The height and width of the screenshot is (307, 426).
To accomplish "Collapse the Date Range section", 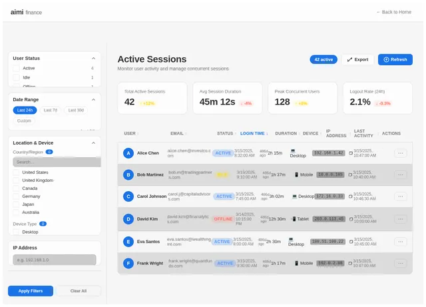I will [93, 99].
